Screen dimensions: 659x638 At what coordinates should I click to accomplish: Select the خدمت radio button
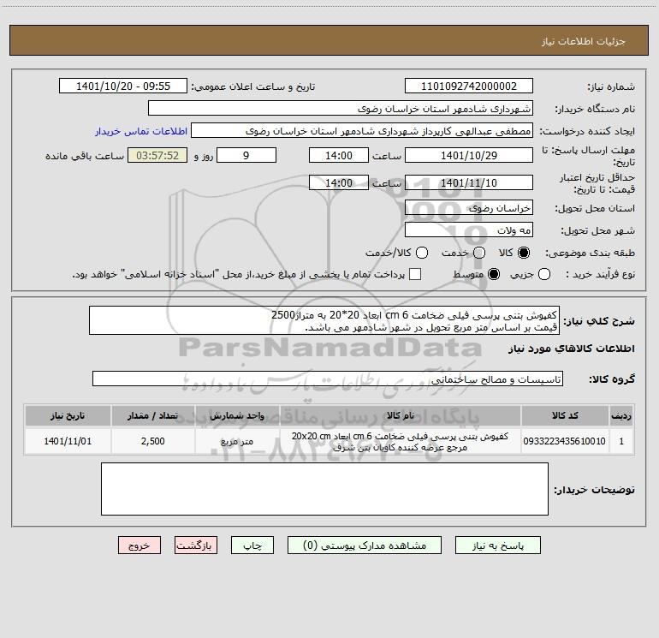479,253
